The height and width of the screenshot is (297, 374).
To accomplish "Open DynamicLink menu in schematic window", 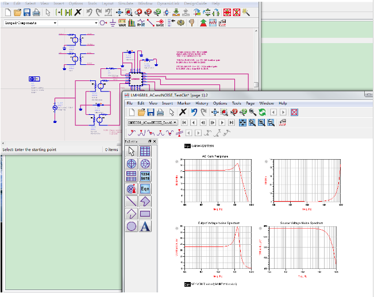I will point(168,3).
